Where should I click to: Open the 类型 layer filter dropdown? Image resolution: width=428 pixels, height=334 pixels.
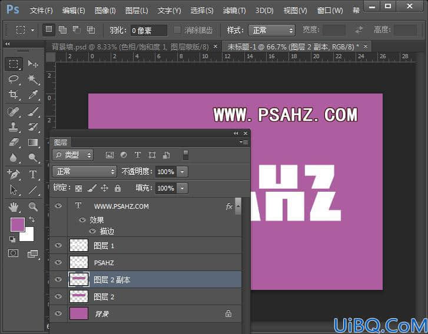tap(72, 155)
